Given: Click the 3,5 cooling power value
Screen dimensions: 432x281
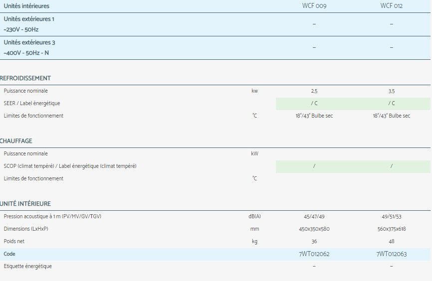Looking at the screenshot, I should click(x=391, y=91).
